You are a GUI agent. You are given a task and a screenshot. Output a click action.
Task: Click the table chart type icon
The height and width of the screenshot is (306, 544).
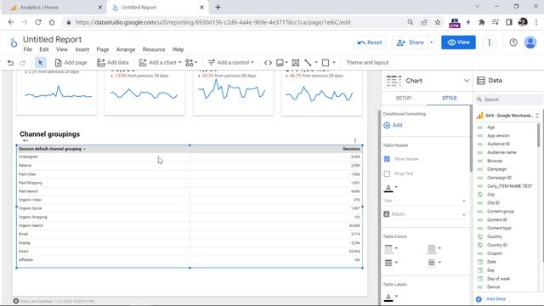coord(394,81)
